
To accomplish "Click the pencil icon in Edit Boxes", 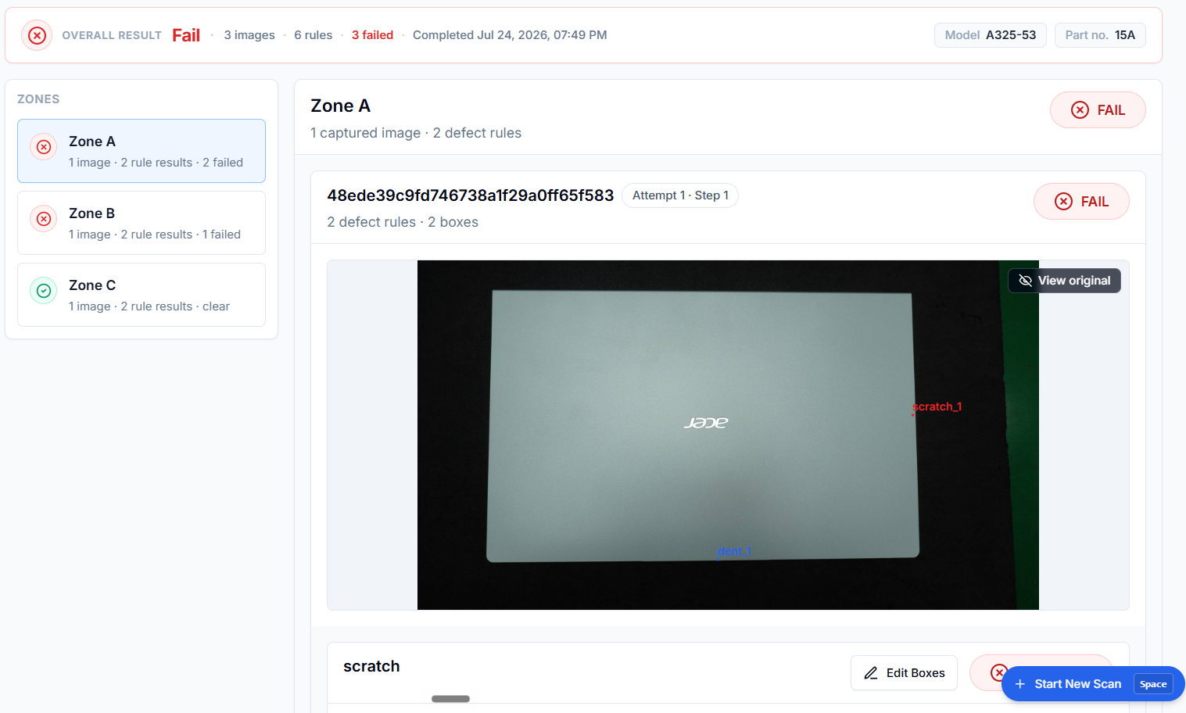I will [871, 673].
